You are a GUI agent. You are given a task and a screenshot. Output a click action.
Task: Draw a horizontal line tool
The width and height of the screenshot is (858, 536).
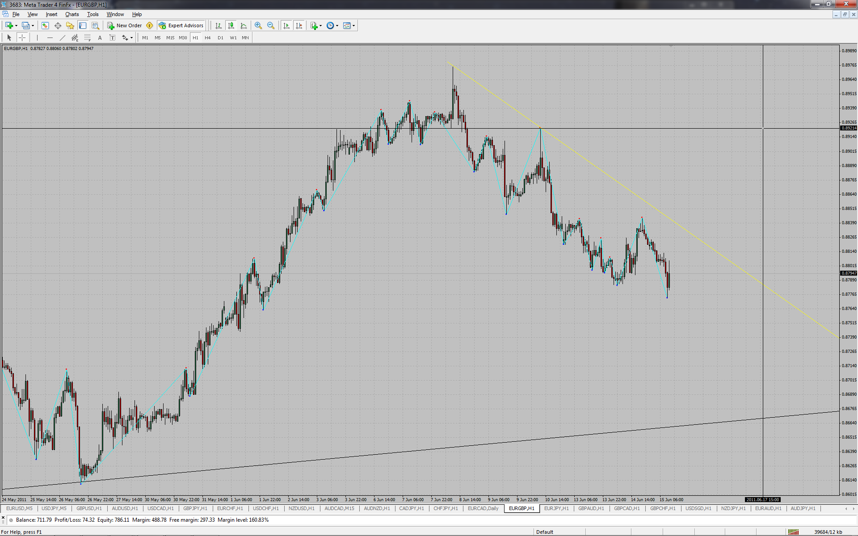point(50,38)
